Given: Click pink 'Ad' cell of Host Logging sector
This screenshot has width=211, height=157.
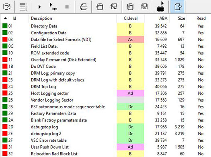Looking at the screenshot, I should click(x=130, y=93).
